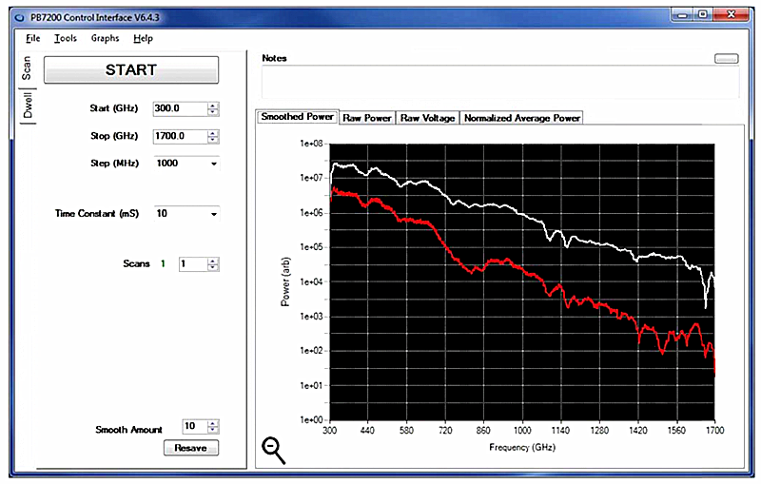Open the Help menu
The image size is (761, 484).
coord(143,38)
